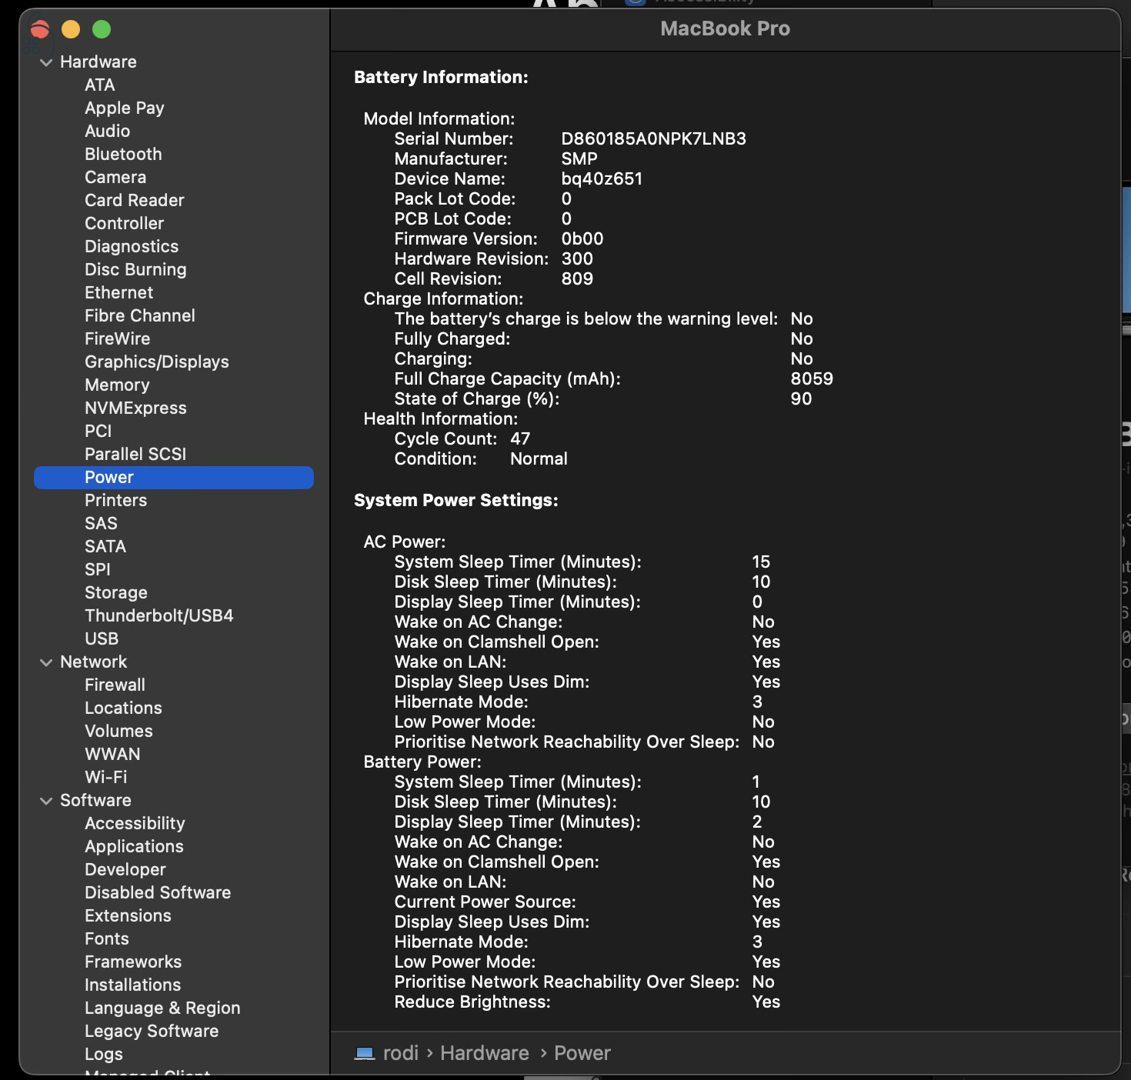Click the Hardware category label

point(98,62)
